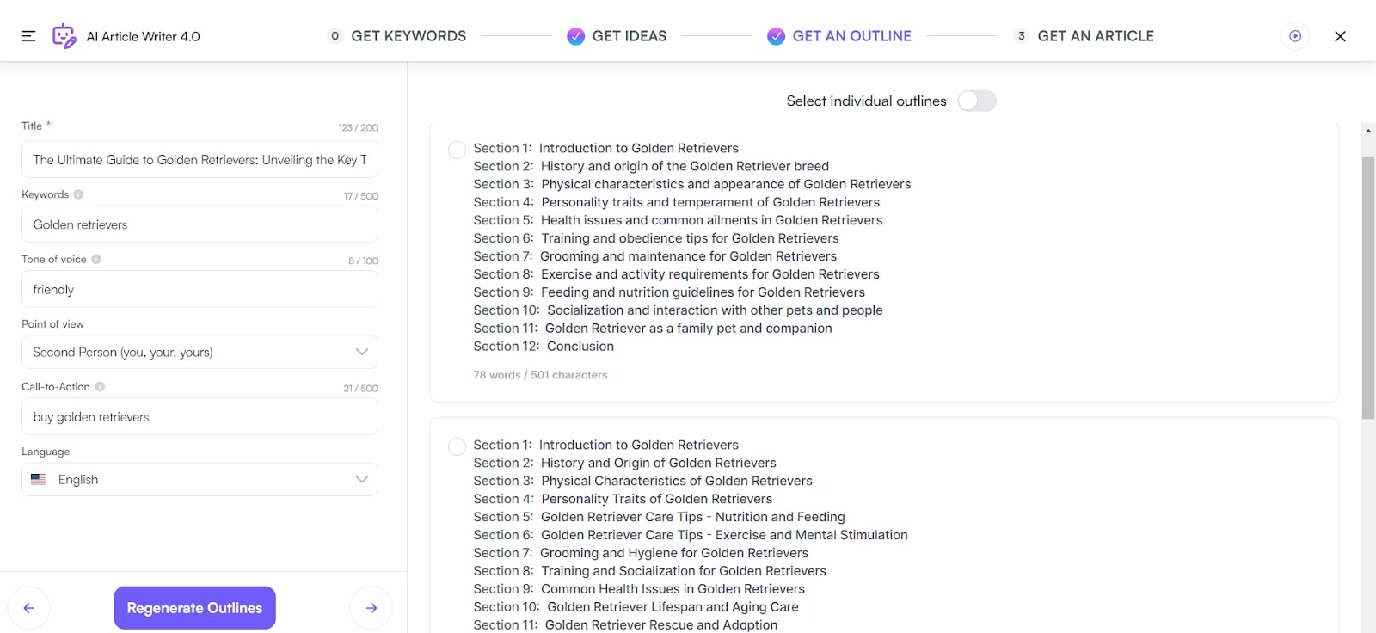Open the Language dropdown
Viewport: 1376px width, 633px height.
(200, 479)
